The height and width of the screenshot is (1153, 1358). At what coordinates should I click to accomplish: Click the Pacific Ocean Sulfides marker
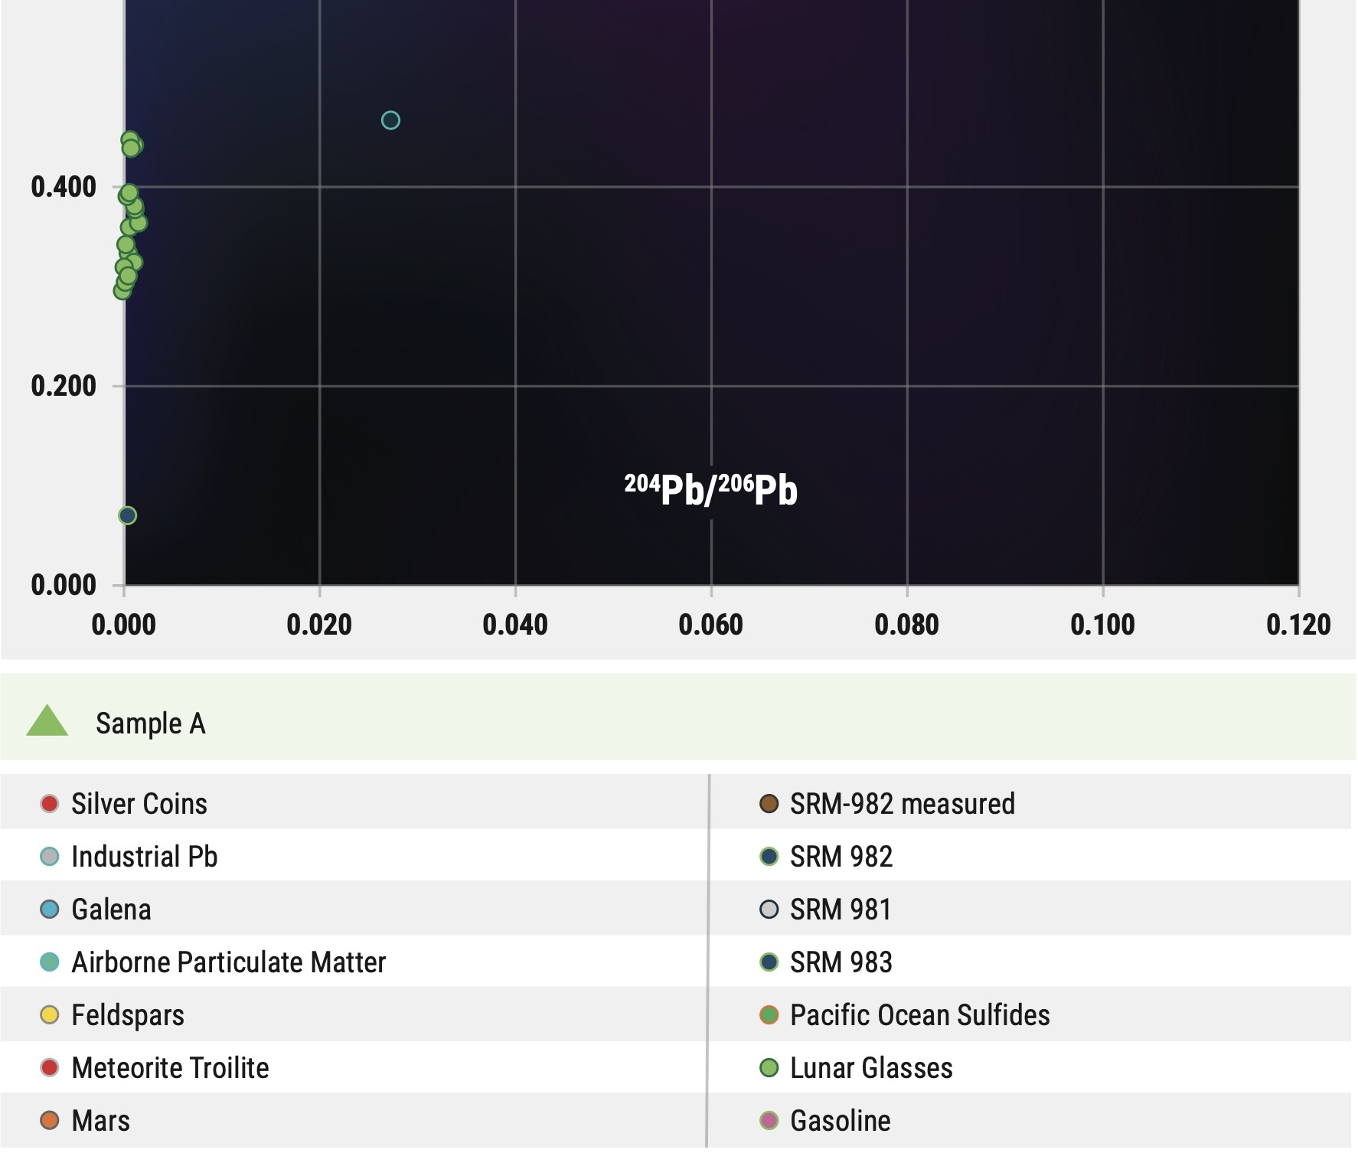769,1015
